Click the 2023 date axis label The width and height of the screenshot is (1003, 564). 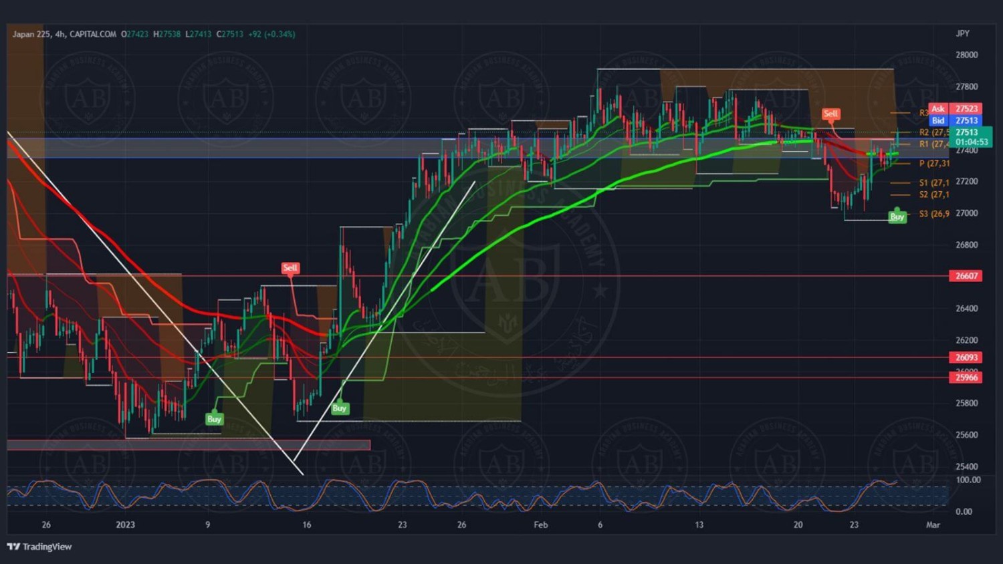tap(125, 525)
